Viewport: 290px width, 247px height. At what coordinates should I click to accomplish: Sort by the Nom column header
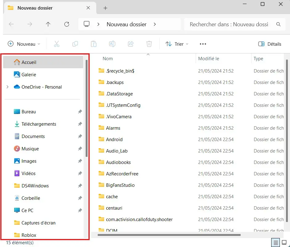coord(108,59)
